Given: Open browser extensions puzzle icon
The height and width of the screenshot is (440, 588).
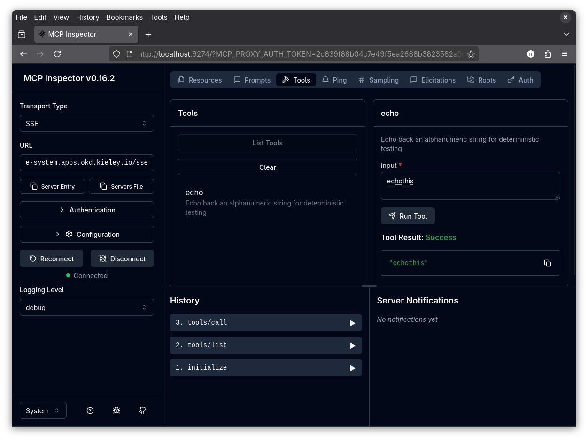Looking at the screenshot, I should pos(548,54).
